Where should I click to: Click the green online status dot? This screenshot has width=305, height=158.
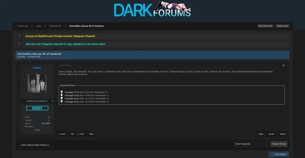coord(53,101)
